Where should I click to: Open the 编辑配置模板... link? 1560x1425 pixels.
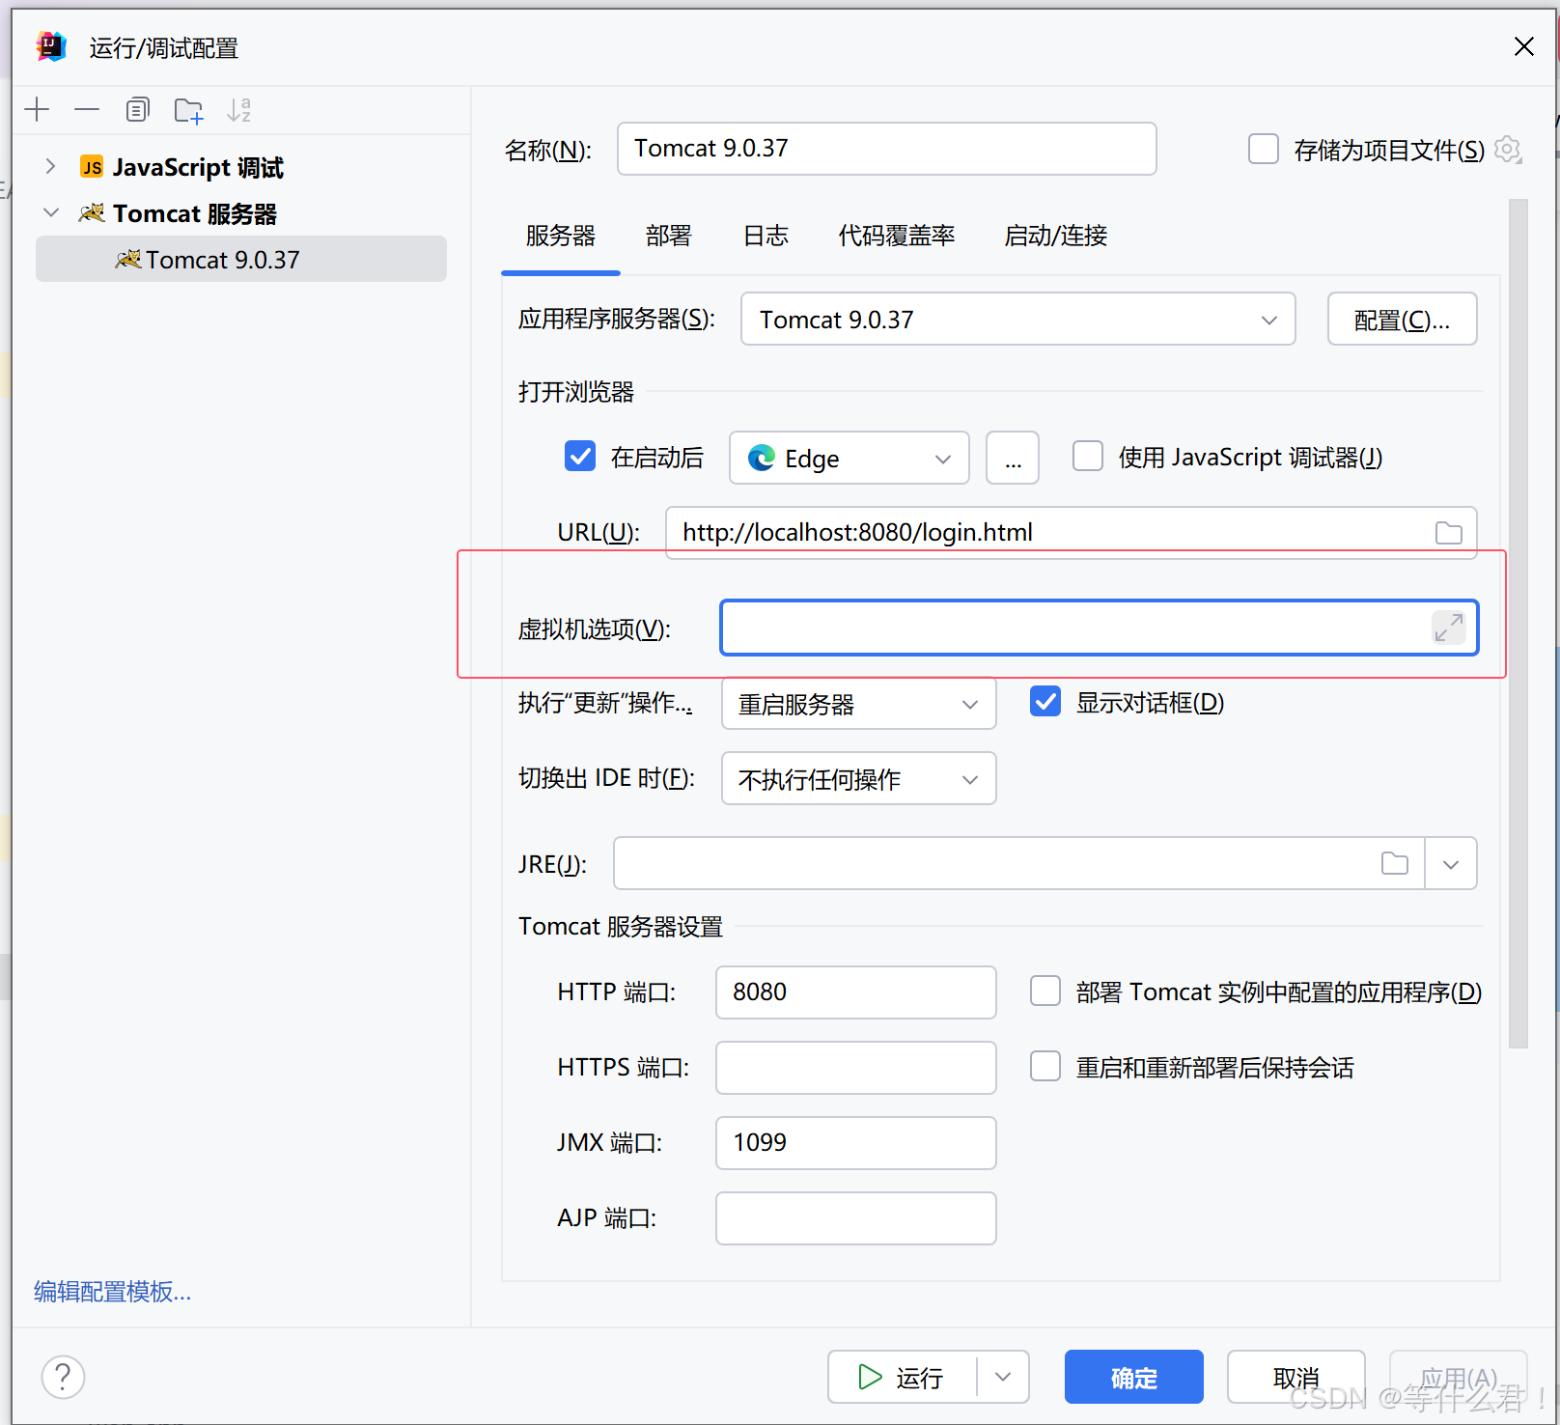(x=113, y=1291)
